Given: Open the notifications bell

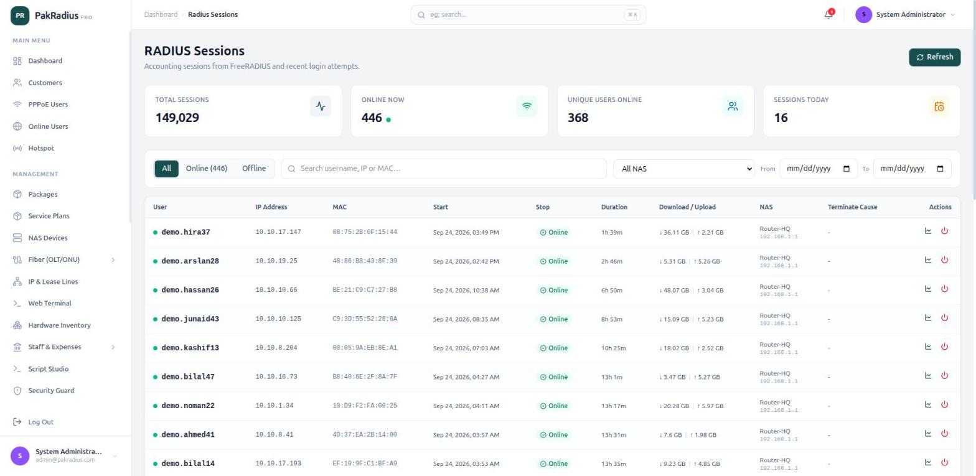Looking at the screenshot, I should (x=828, y=14).
